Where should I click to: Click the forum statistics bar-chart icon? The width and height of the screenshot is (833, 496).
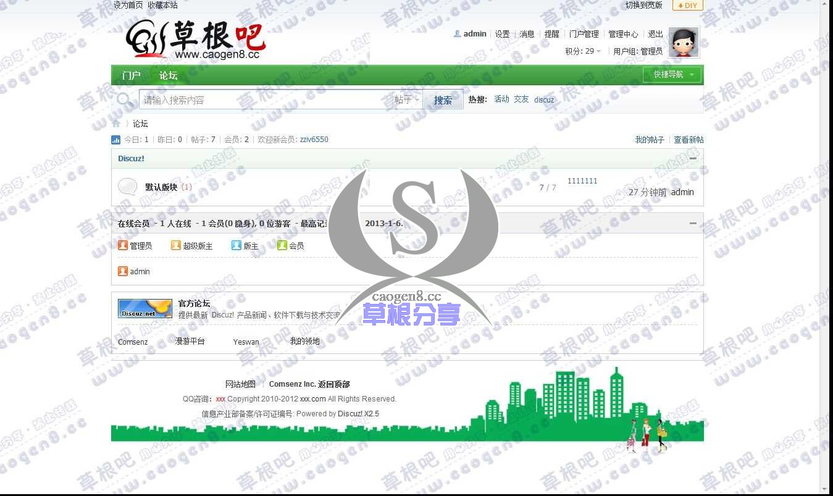pos(116,140)
